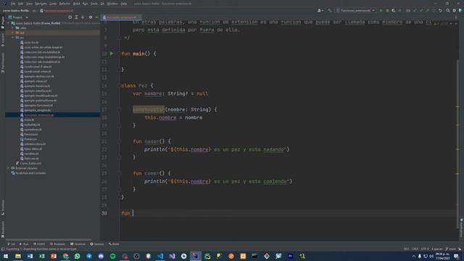Image resolution: width=464 pixels, height=261 pixels.
Task: Collapse the project root folder node
Action: click(x=9, y=23)
